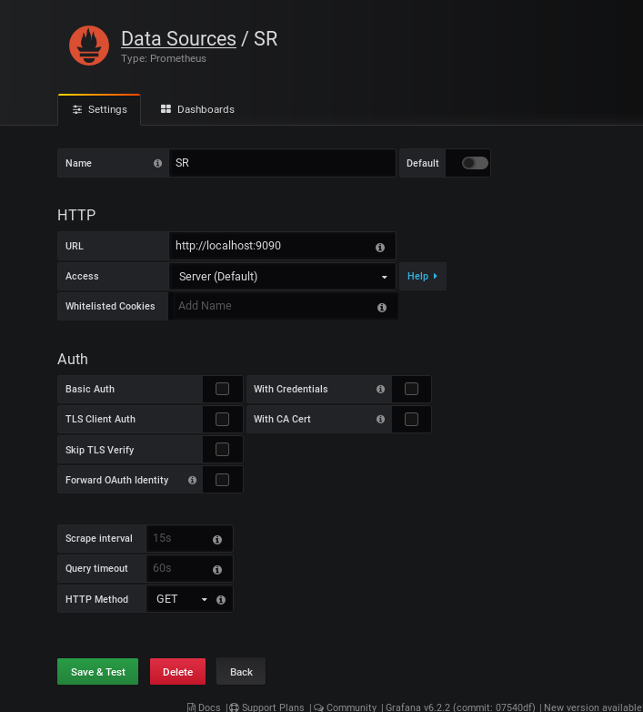Click the info icon in Whitelisted Cookies field
This screenshot has width=643, height=712.
pyautogui.click(x=382, y=308)
